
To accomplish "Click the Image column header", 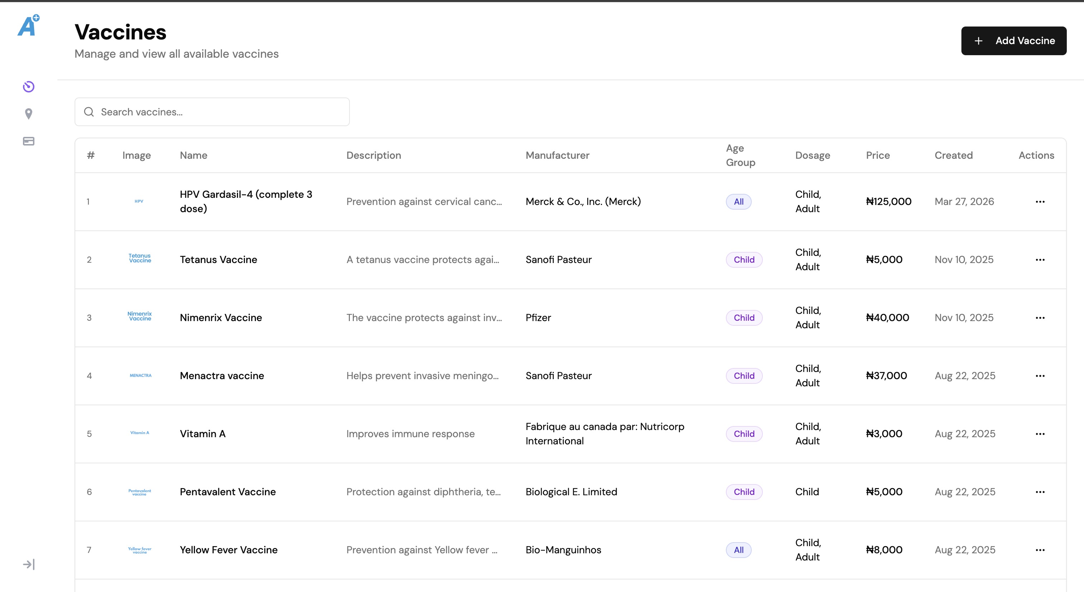I will coord(136,155).
